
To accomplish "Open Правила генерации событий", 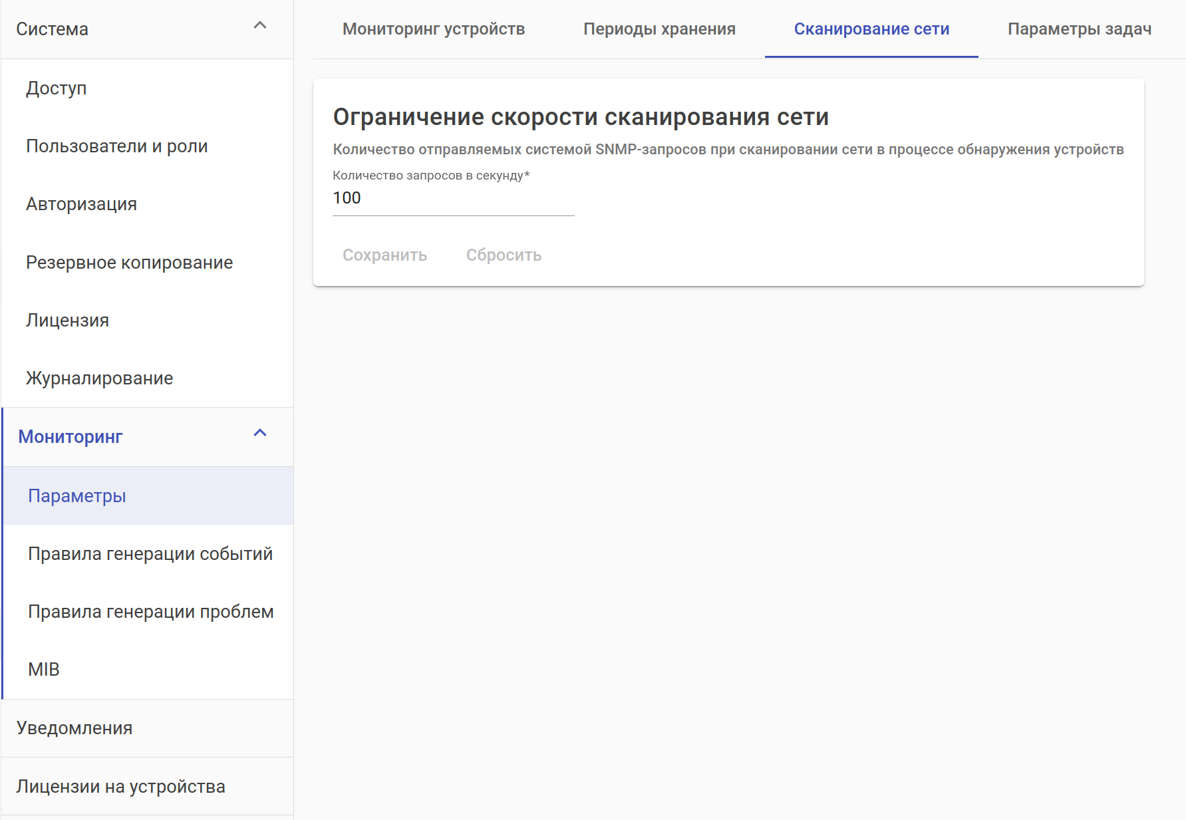I will click(x=150, y=554).
